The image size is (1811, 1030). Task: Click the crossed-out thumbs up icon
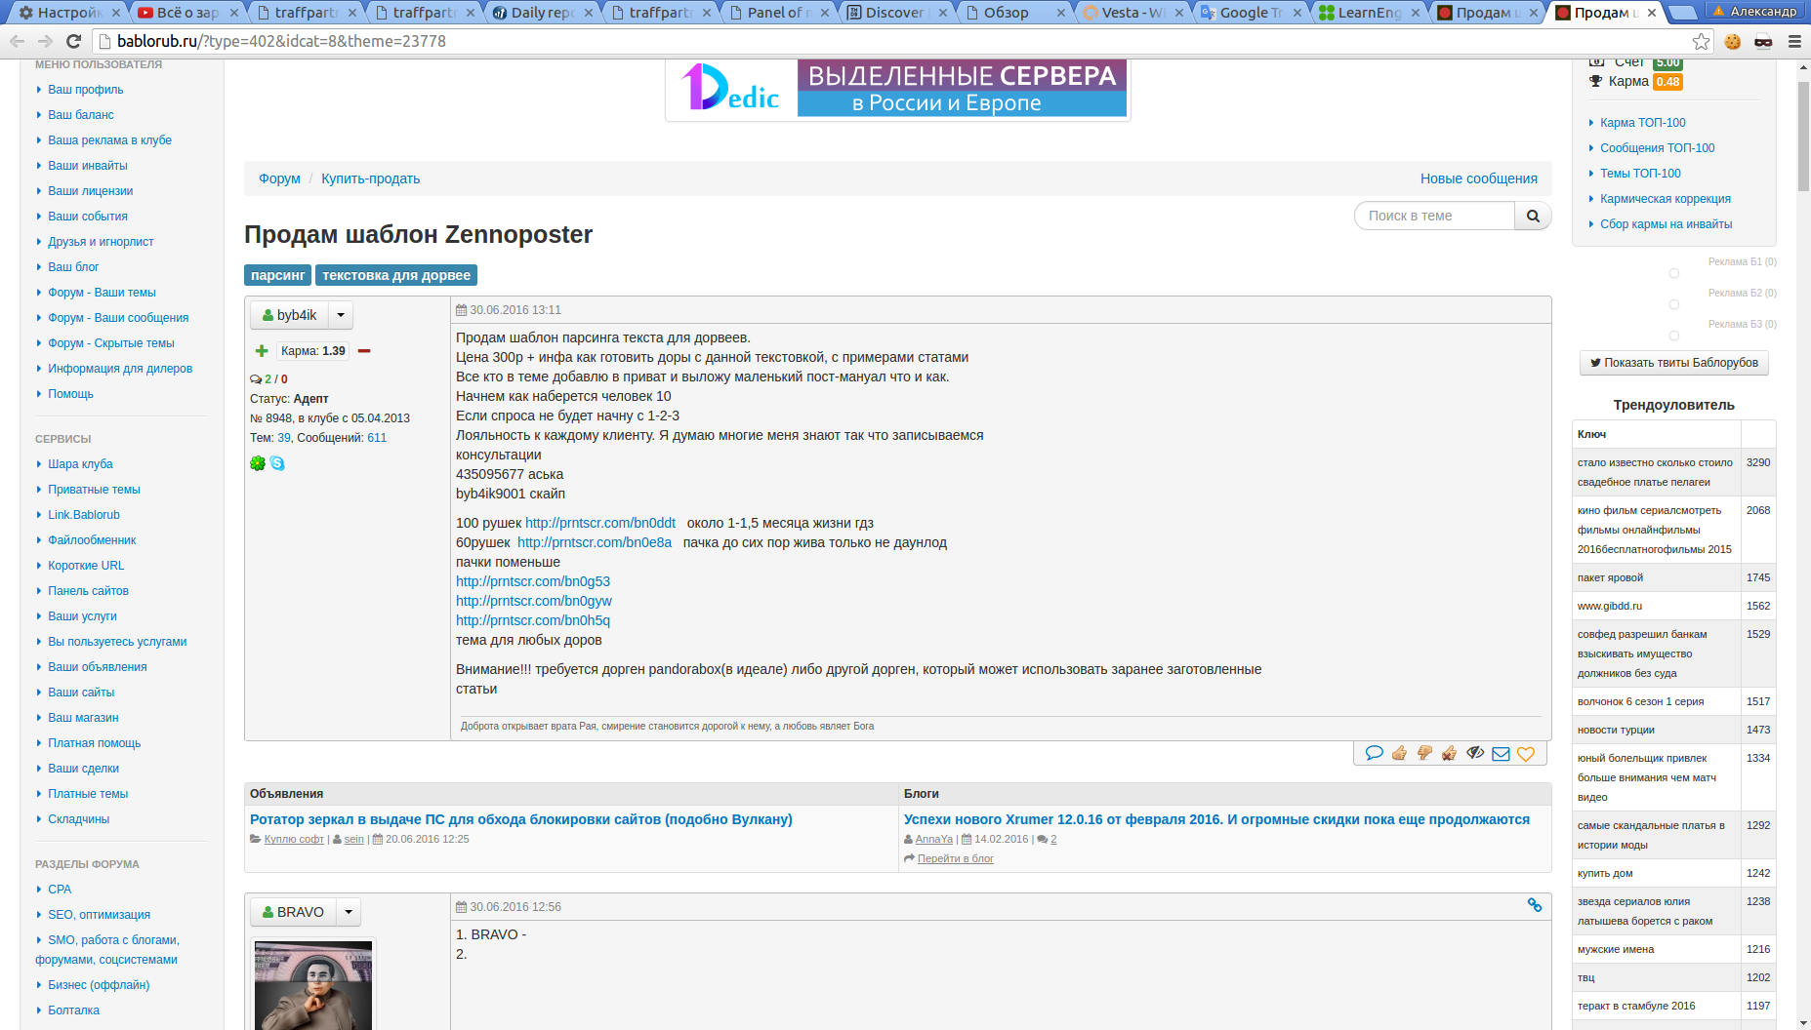coord(1450,753)
